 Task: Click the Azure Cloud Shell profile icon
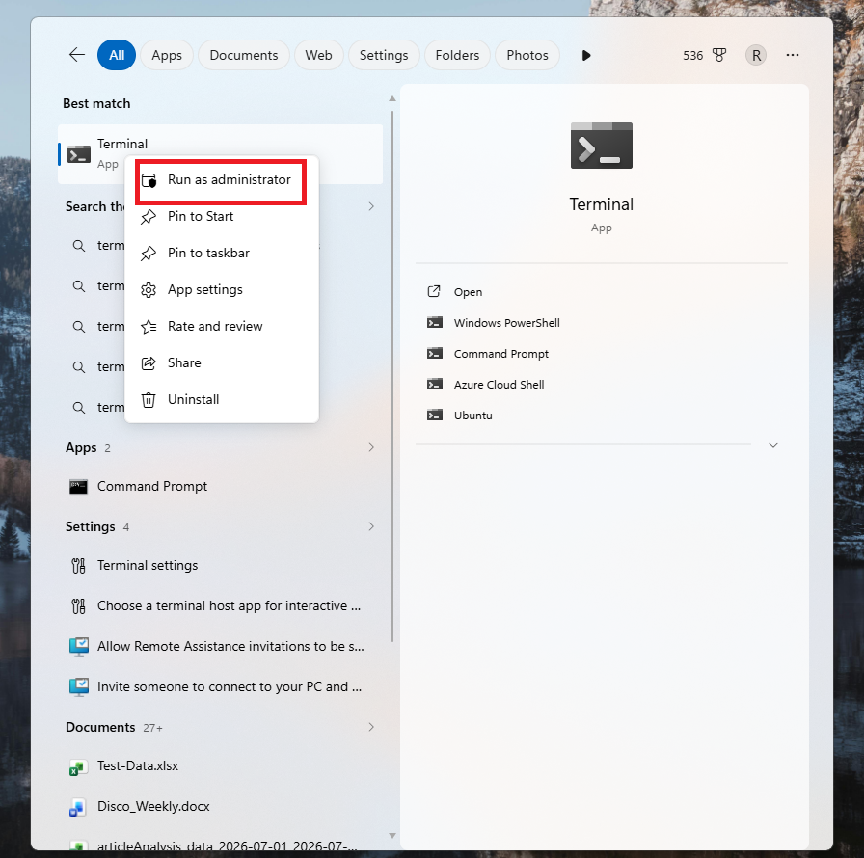pyautogui.click(x=434, y=385)
